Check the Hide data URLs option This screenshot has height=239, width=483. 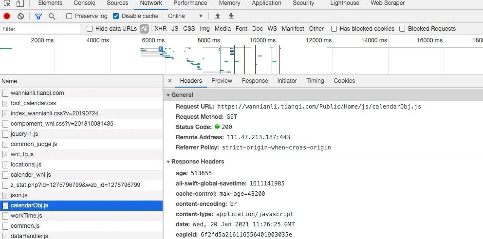tap(90, 29)
